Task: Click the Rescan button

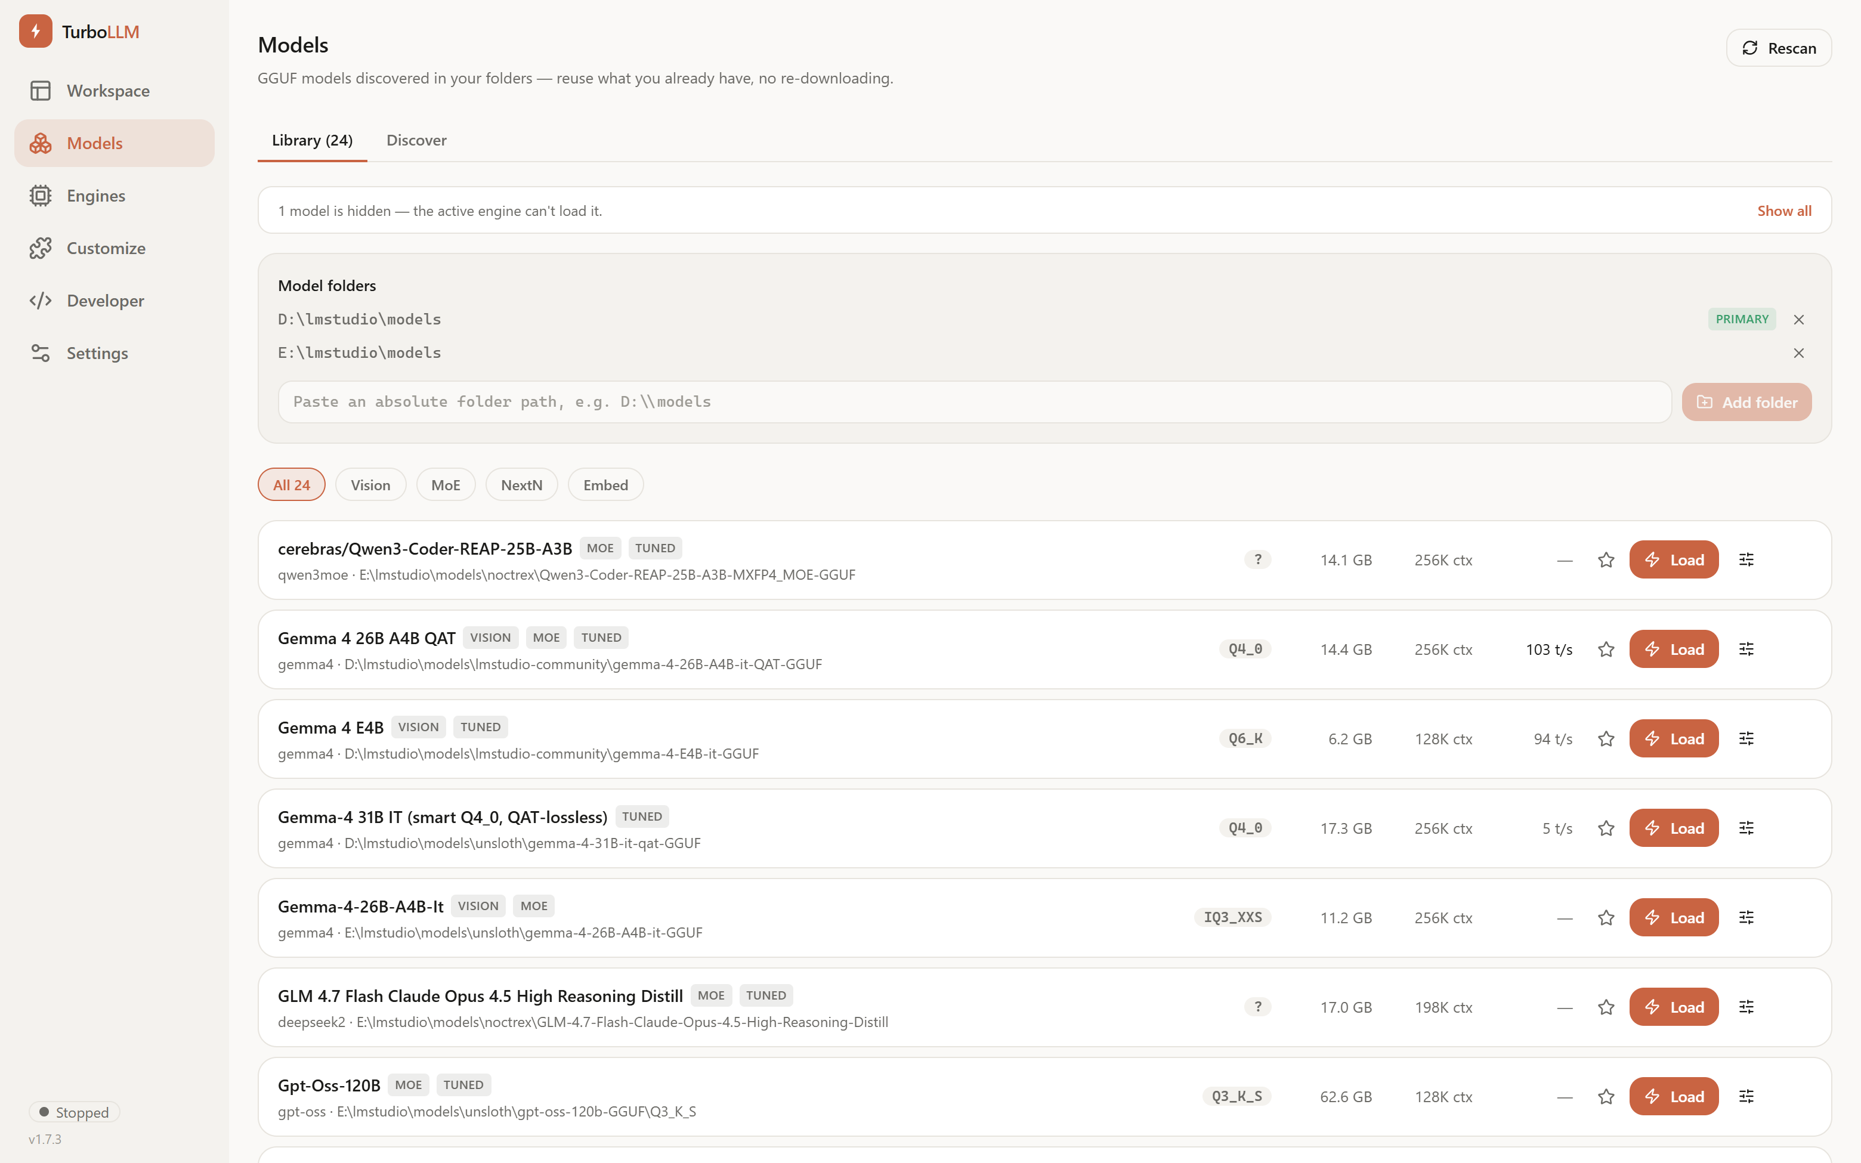Action: [1778, 48]
